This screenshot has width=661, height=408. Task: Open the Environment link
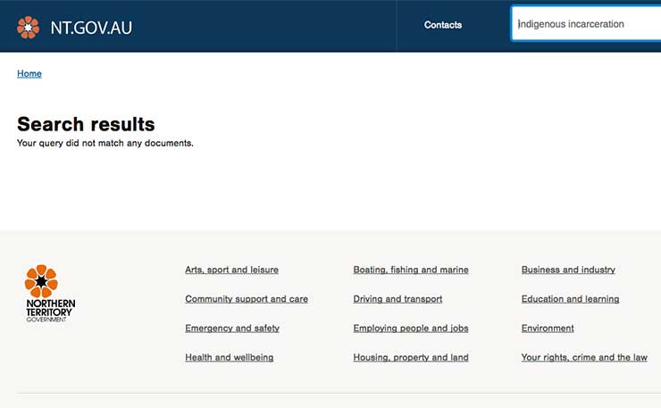(x=548, y=328)
